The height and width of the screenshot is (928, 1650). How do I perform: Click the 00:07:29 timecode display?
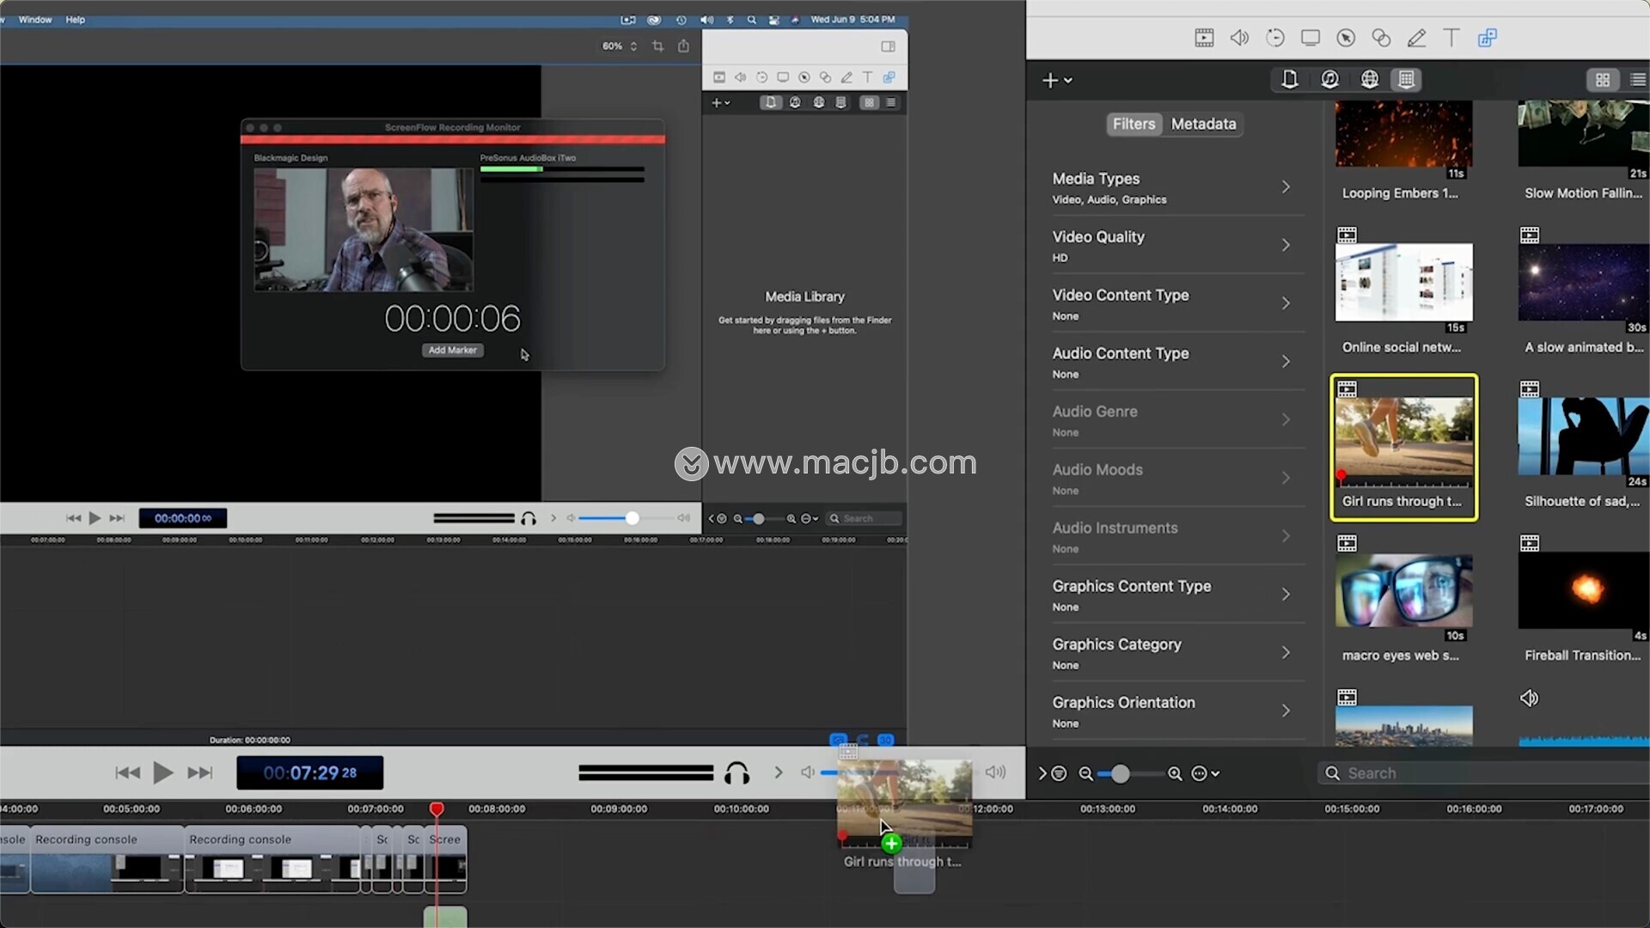[310, 772]
